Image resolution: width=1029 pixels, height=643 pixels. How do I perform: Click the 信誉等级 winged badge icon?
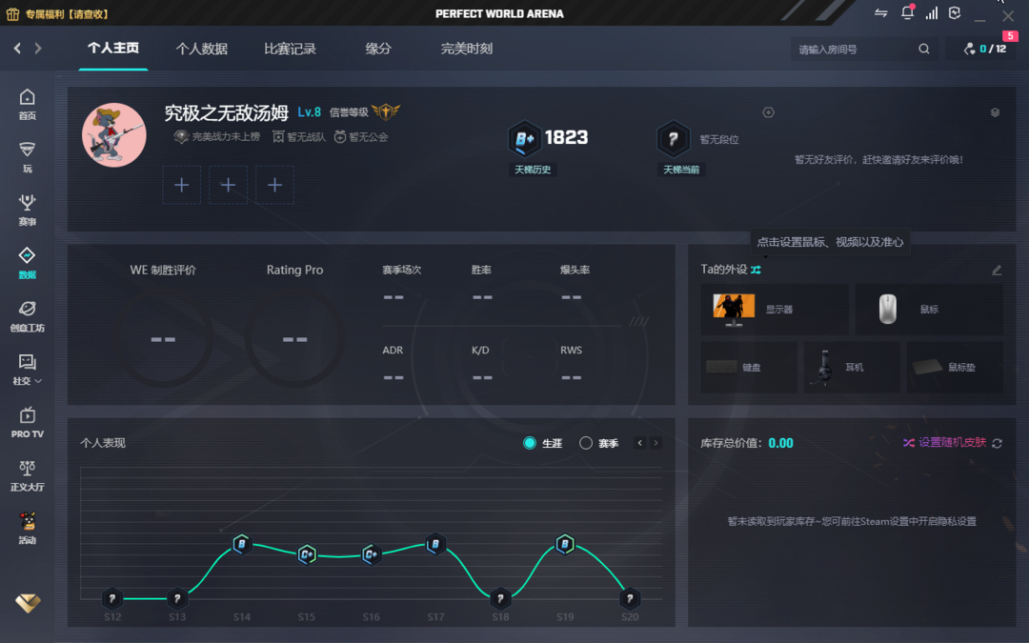[x=386, y=111]
